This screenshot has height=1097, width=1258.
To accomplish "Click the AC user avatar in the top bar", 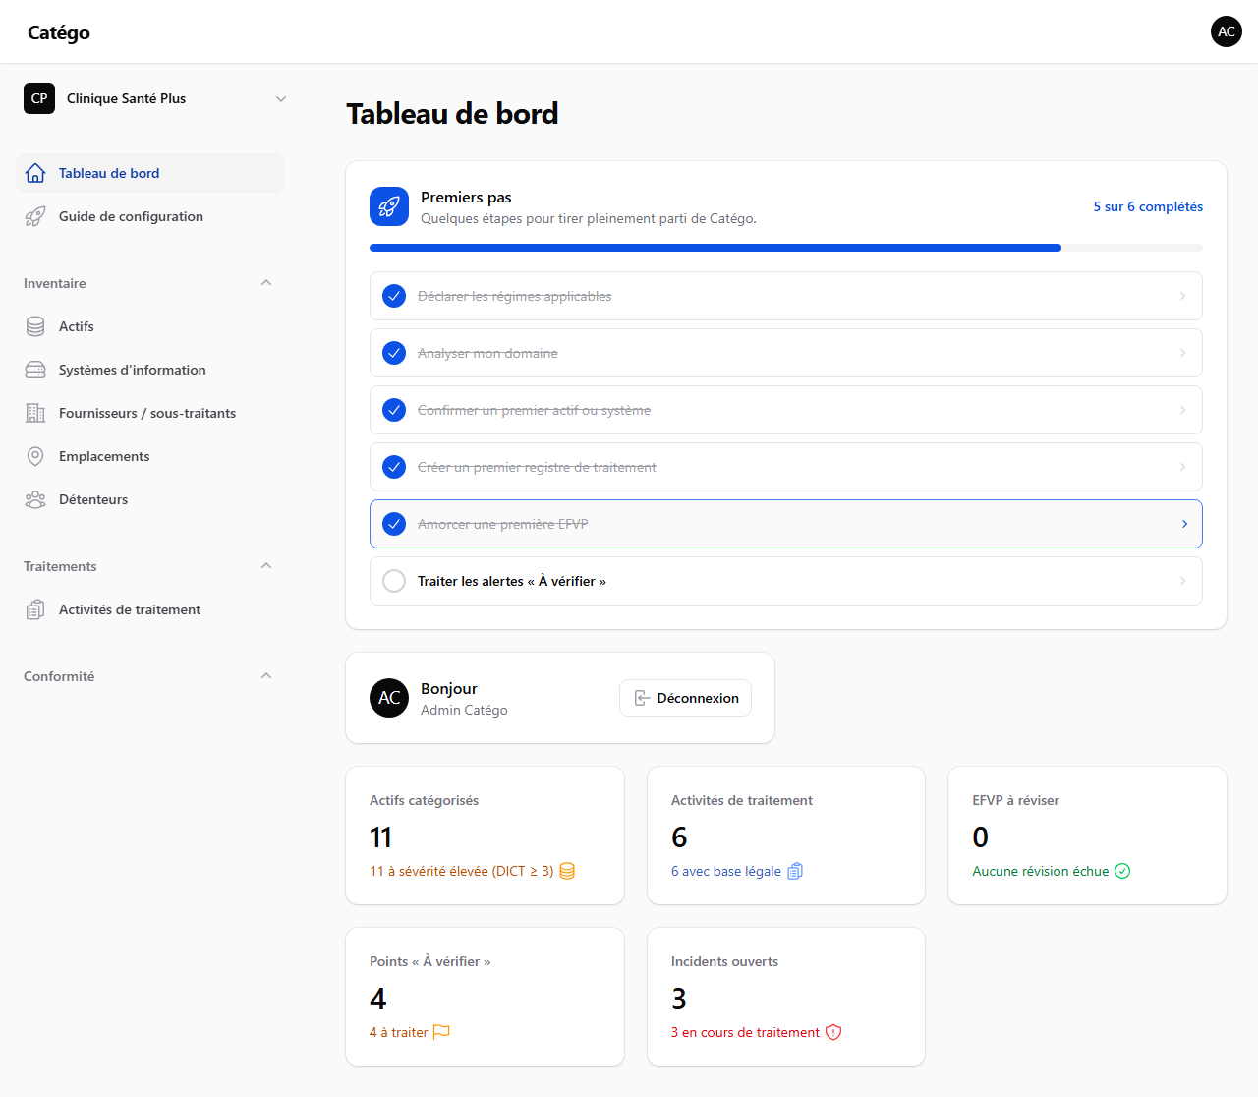I will click(x=1227, y=31).
